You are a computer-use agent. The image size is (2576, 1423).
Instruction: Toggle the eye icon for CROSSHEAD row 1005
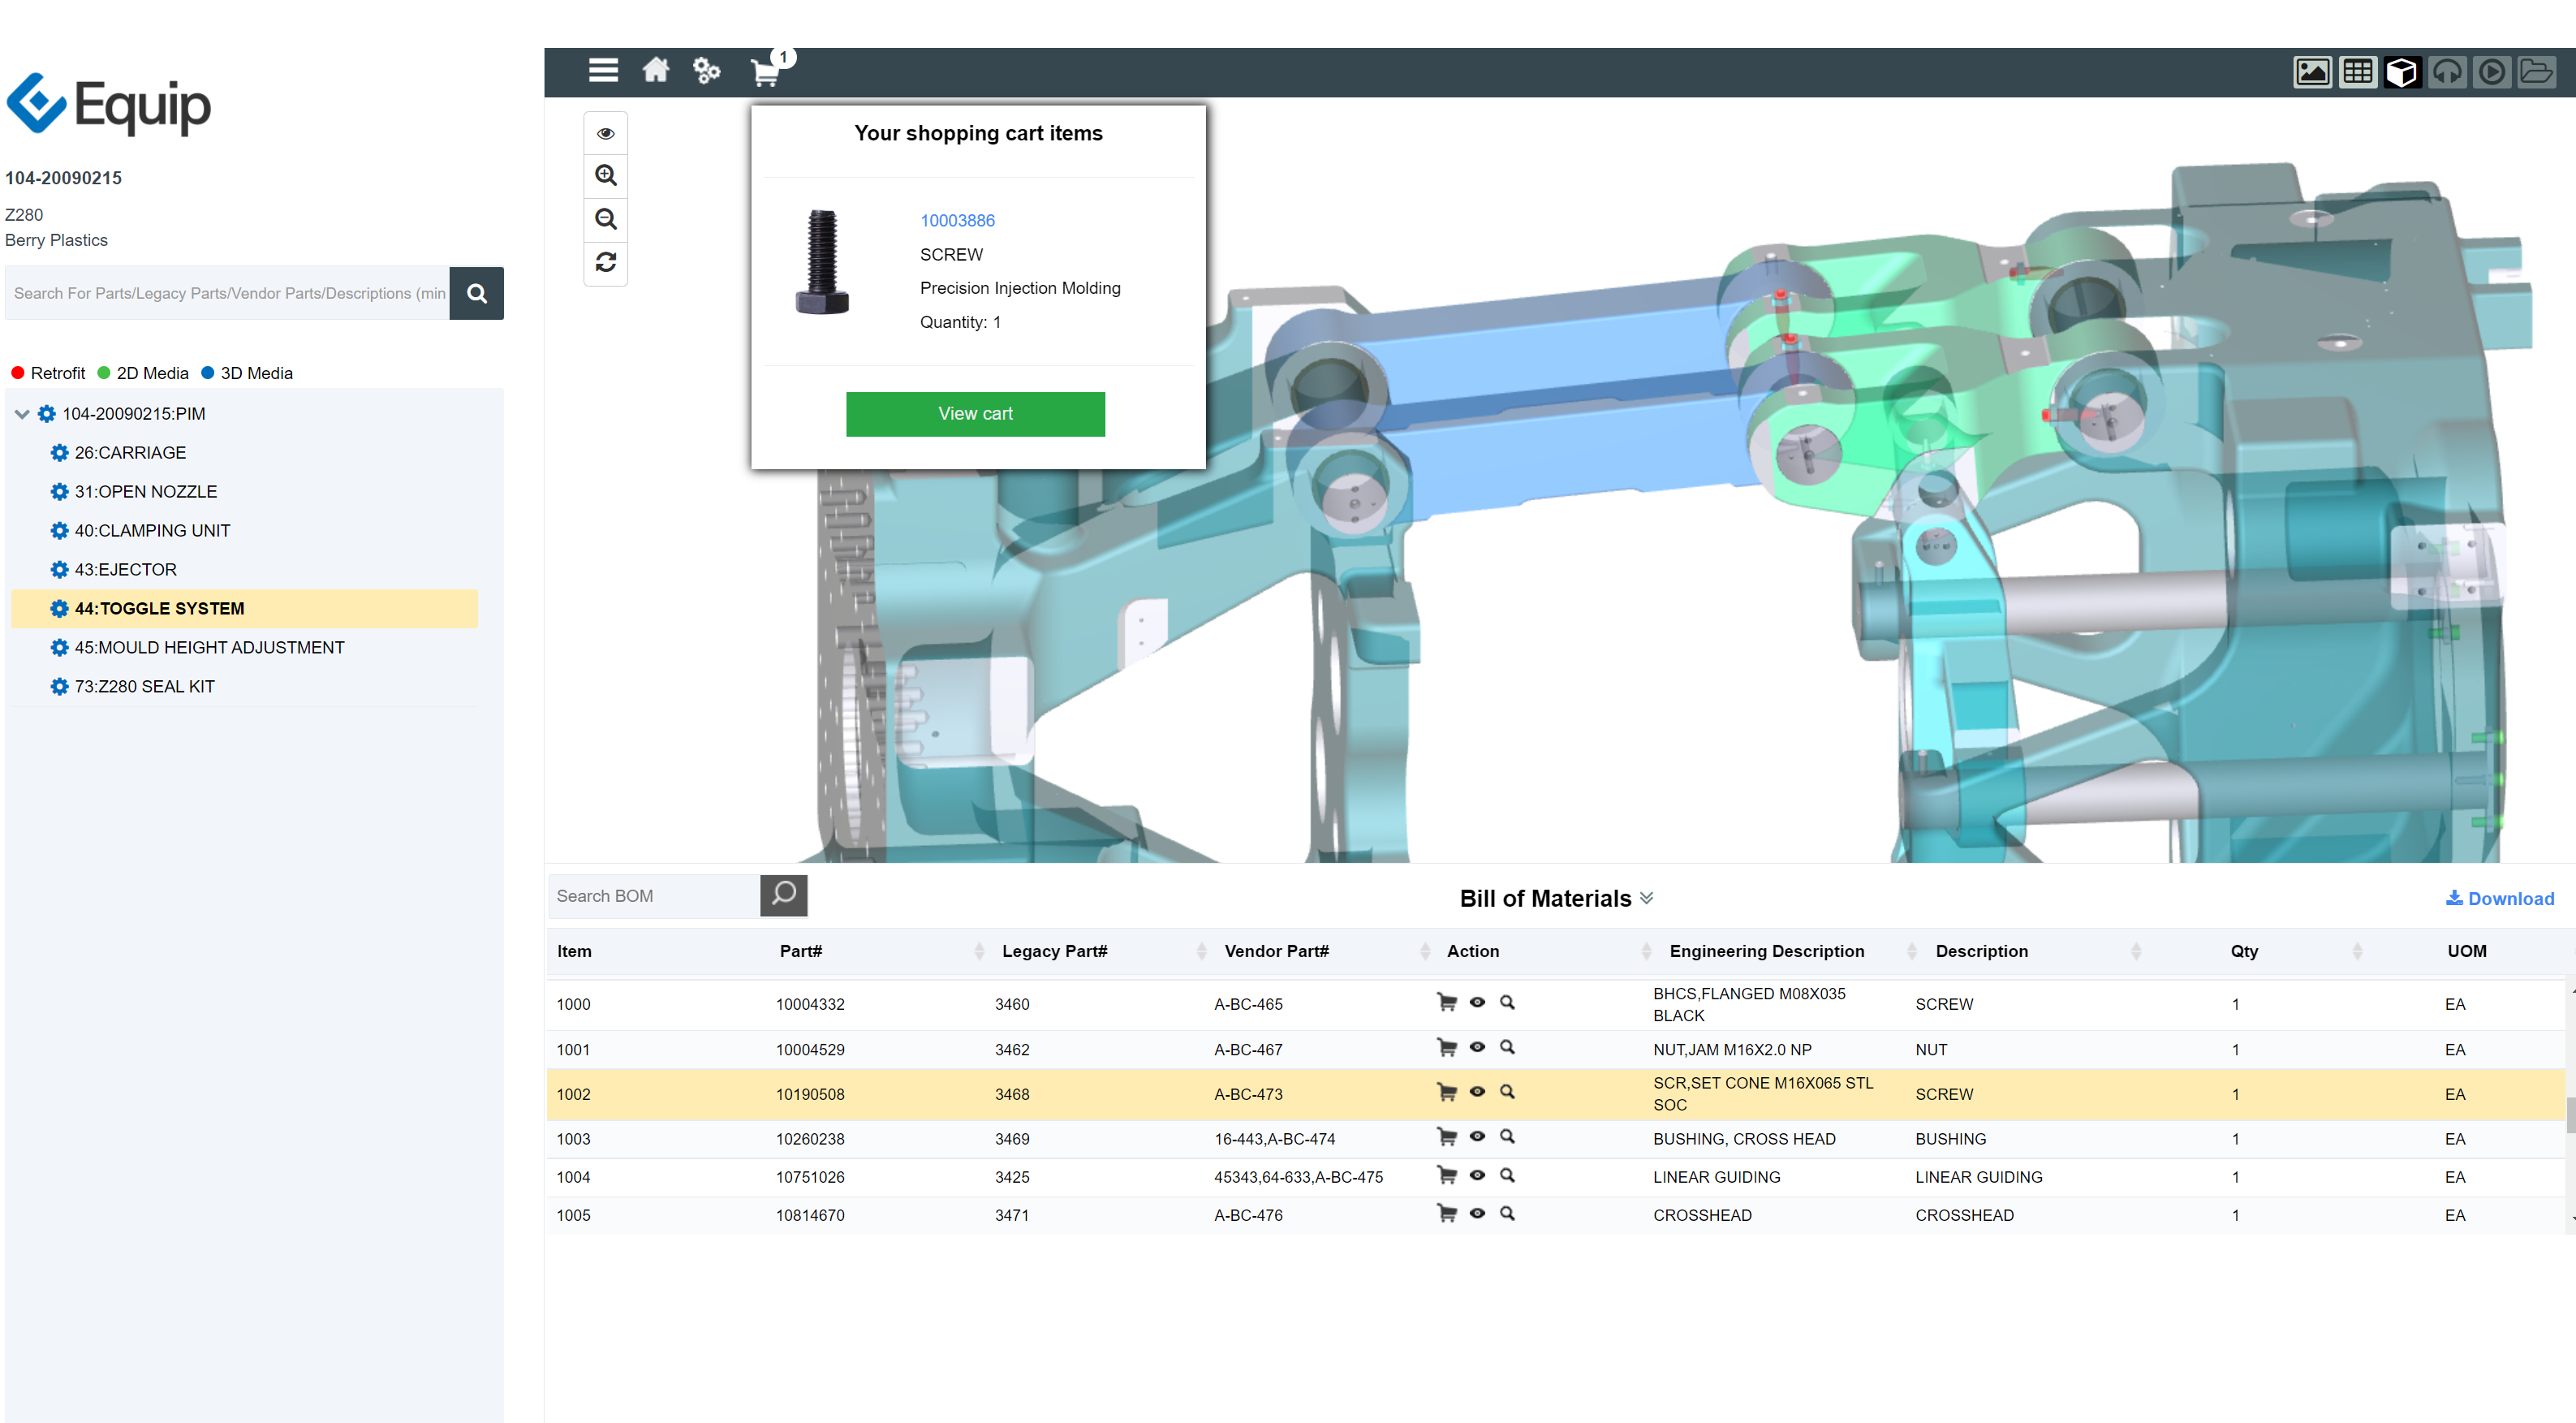(x=1477, y=1213)
